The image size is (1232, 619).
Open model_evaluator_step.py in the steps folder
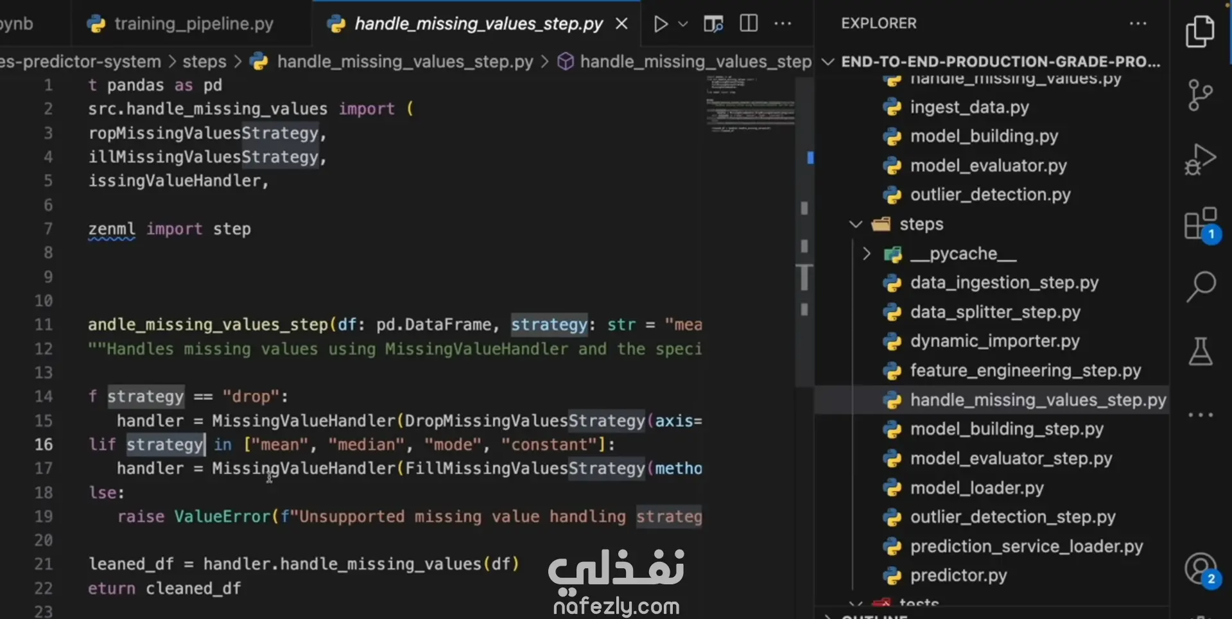(x=1011, y=458)
